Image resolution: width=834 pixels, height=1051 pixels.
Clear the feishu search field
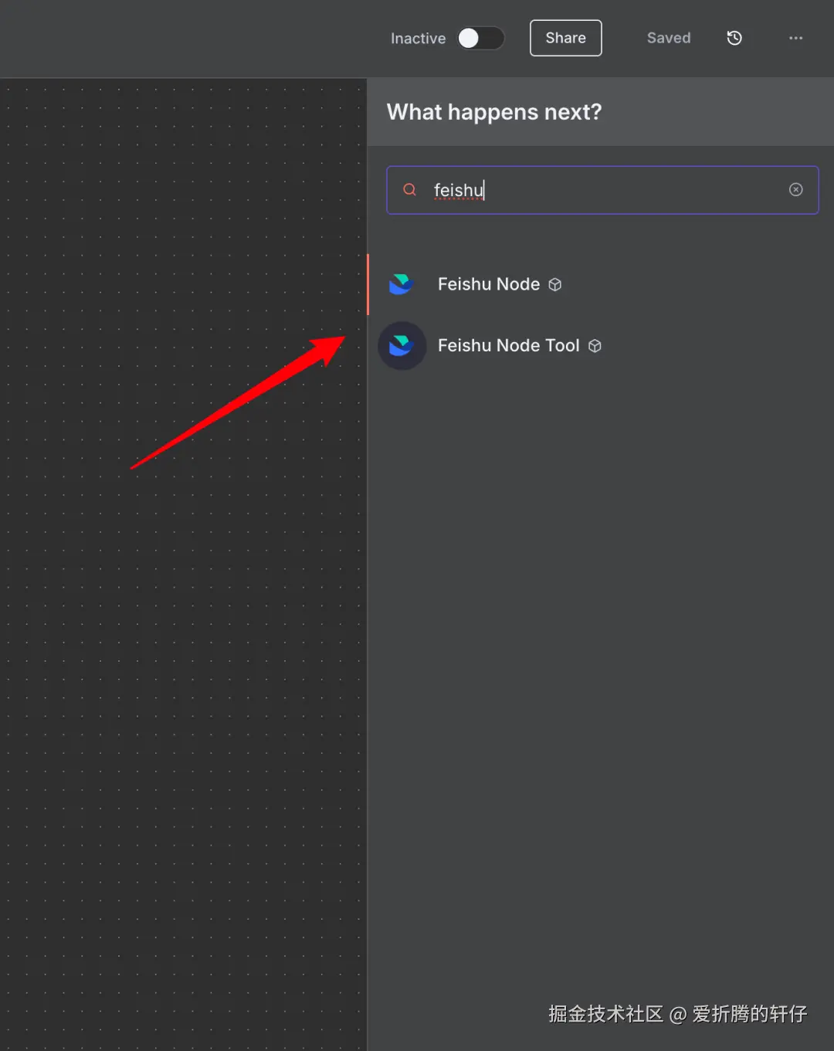pyautogui.click(x=795, y=190)
